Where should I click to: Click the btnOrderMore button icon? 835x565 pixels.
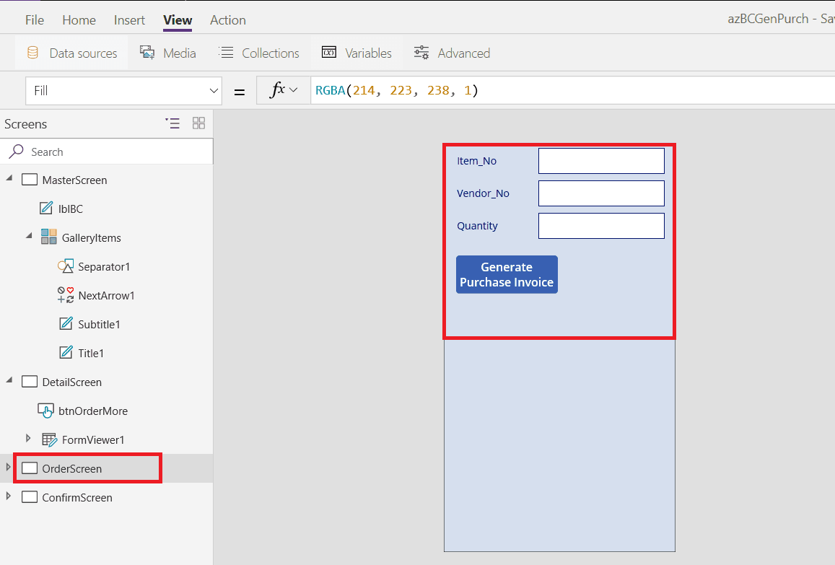(x=45, y=411)
